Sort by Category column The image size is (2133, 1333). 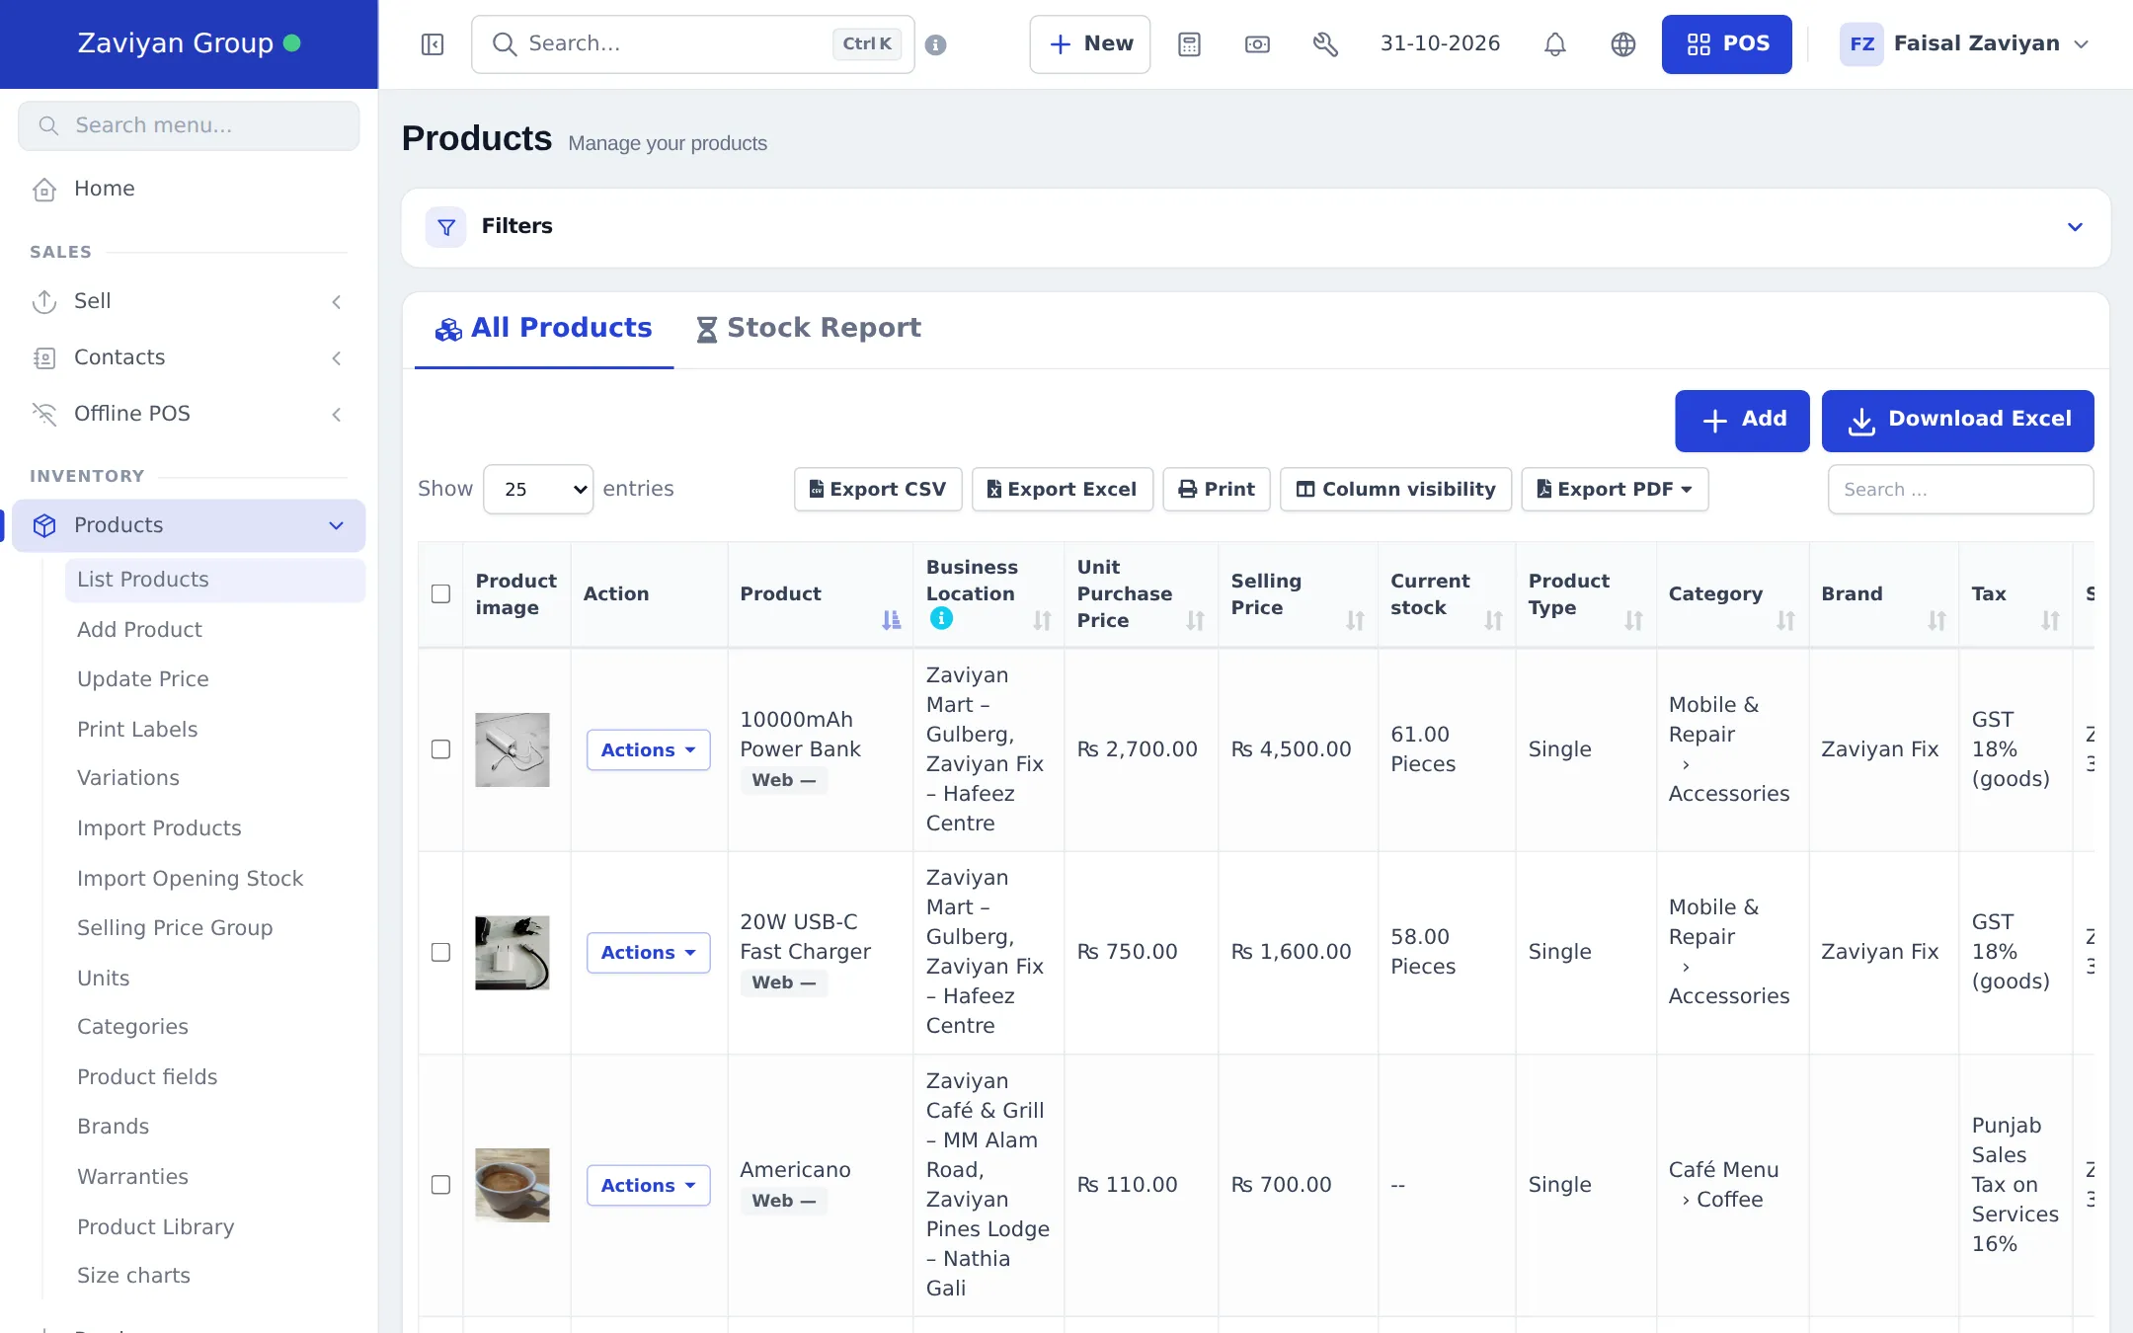click(x=1785, y=620)
